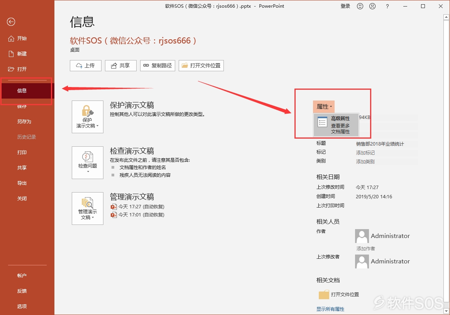
Task: Click the 桌面 location text under the title
Action: click(74, 50)
